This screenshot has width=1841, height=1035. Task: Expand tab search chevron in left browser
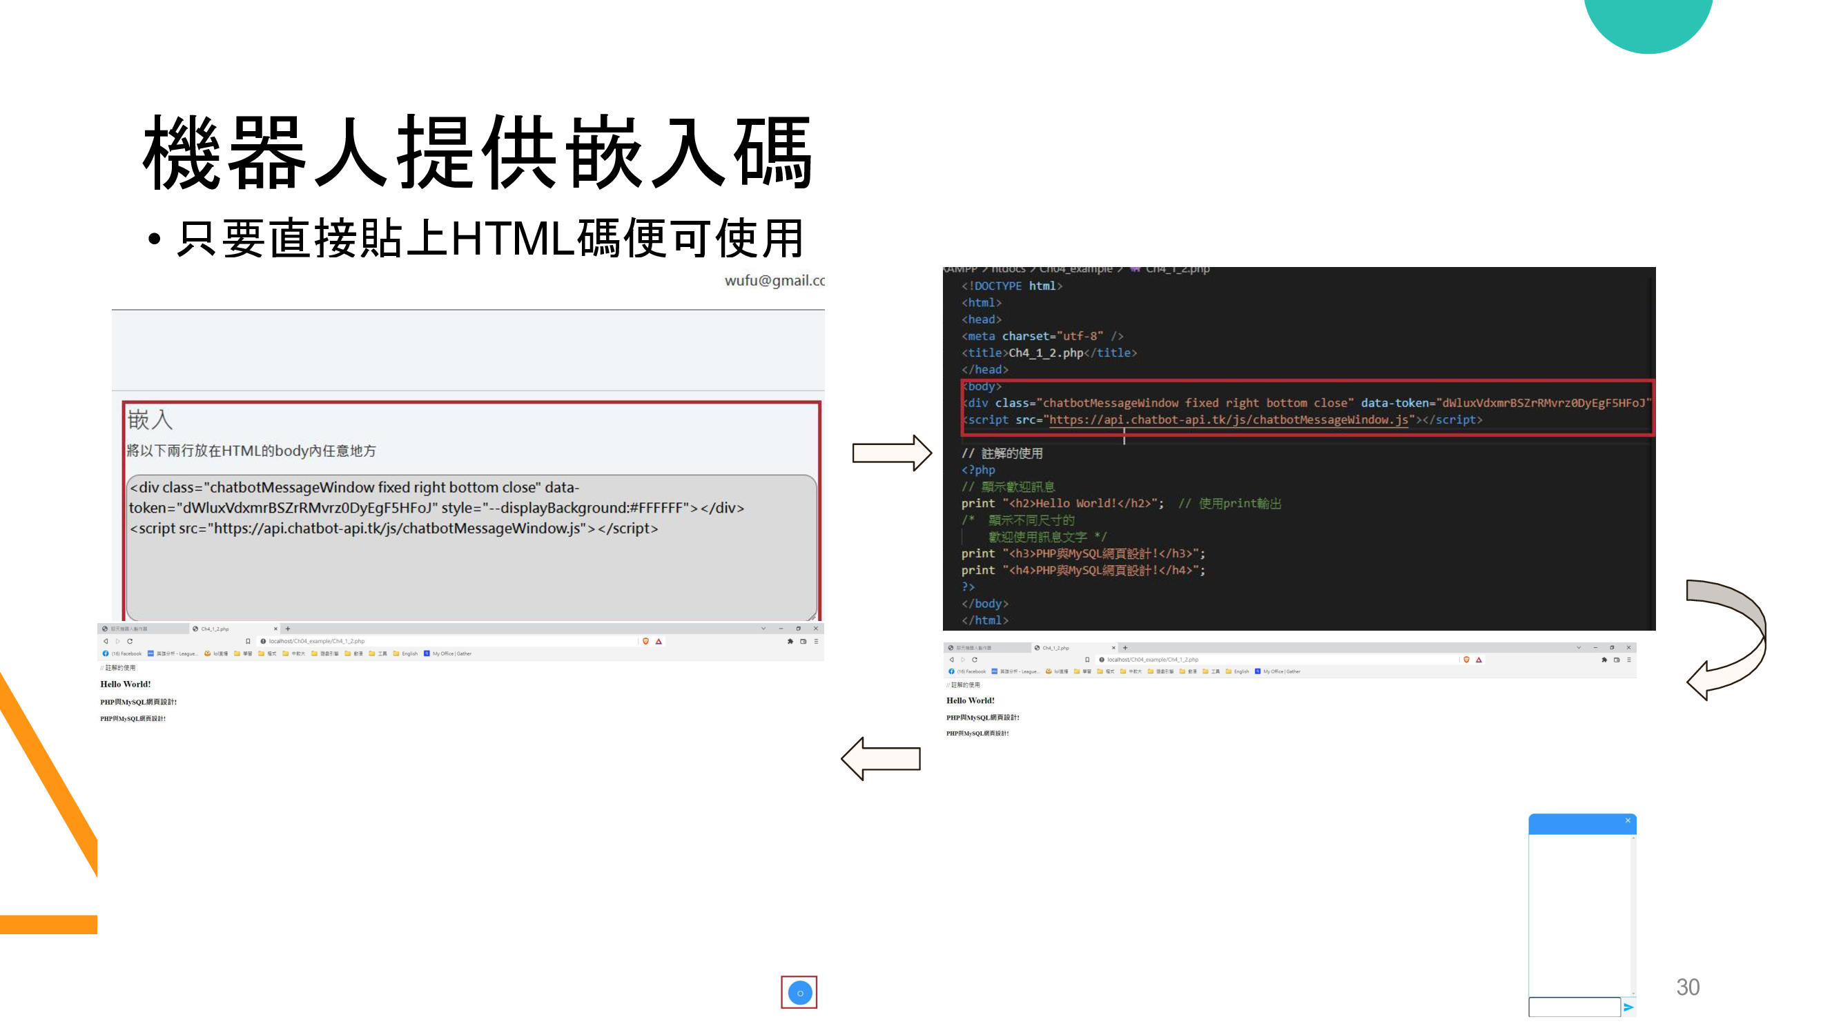point(763,629)
